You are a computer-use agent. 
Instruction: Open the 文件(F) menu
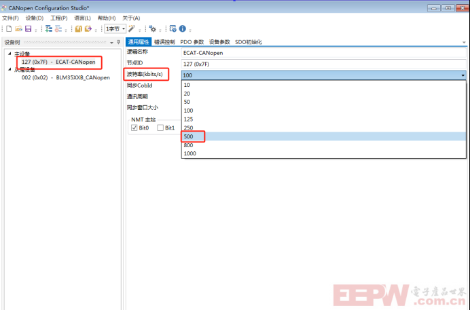[10, 18]
